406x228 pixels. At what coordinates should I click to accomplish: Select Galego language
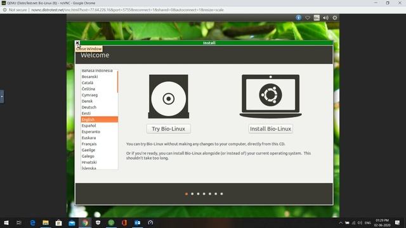coord(99,156)
